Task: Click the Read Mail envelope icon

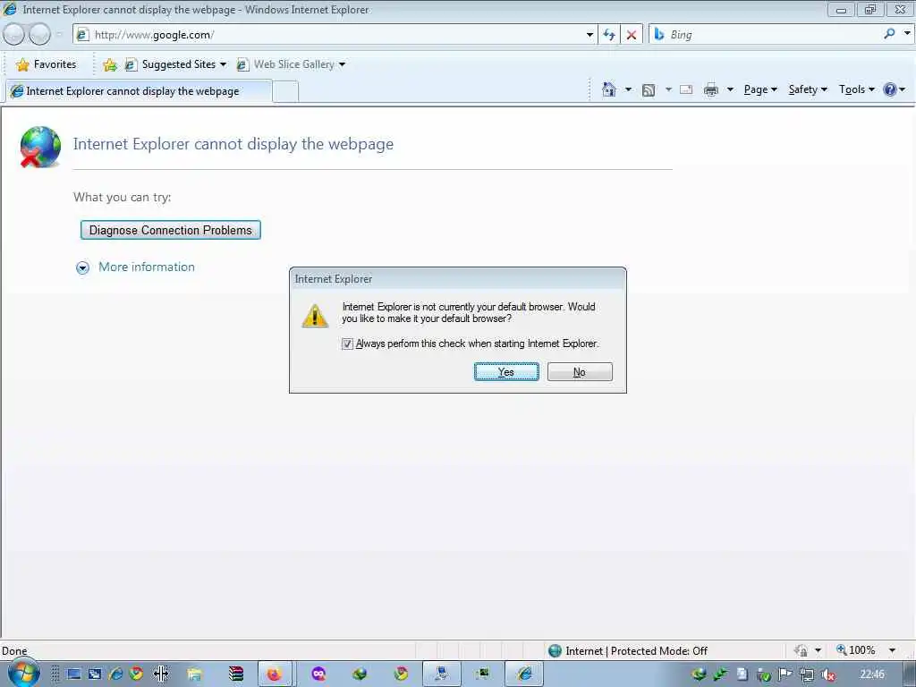Action: pos(686,90)
